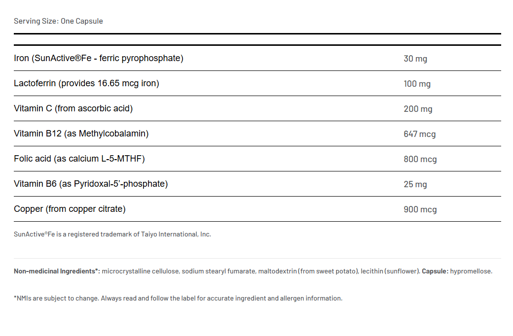Click the Non-medicinal Ingredients bold heading
The height and width of the screenshot is (336, 513).
pyautogui.click(x=57, y=271)
